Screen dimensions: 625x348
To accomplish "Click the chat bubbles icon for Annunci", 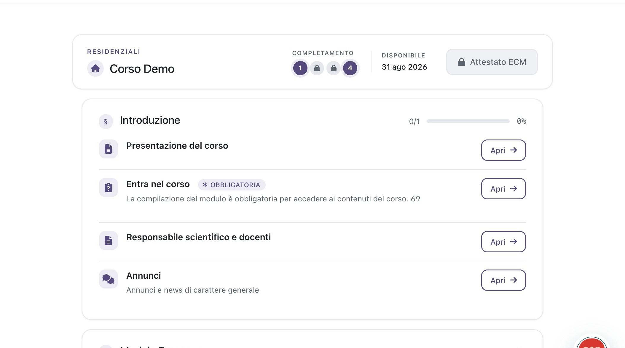I will [109, 279].
